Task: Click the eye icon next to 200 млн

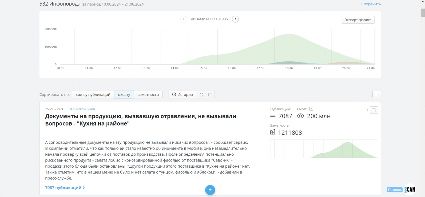Action: pos(300,116)
